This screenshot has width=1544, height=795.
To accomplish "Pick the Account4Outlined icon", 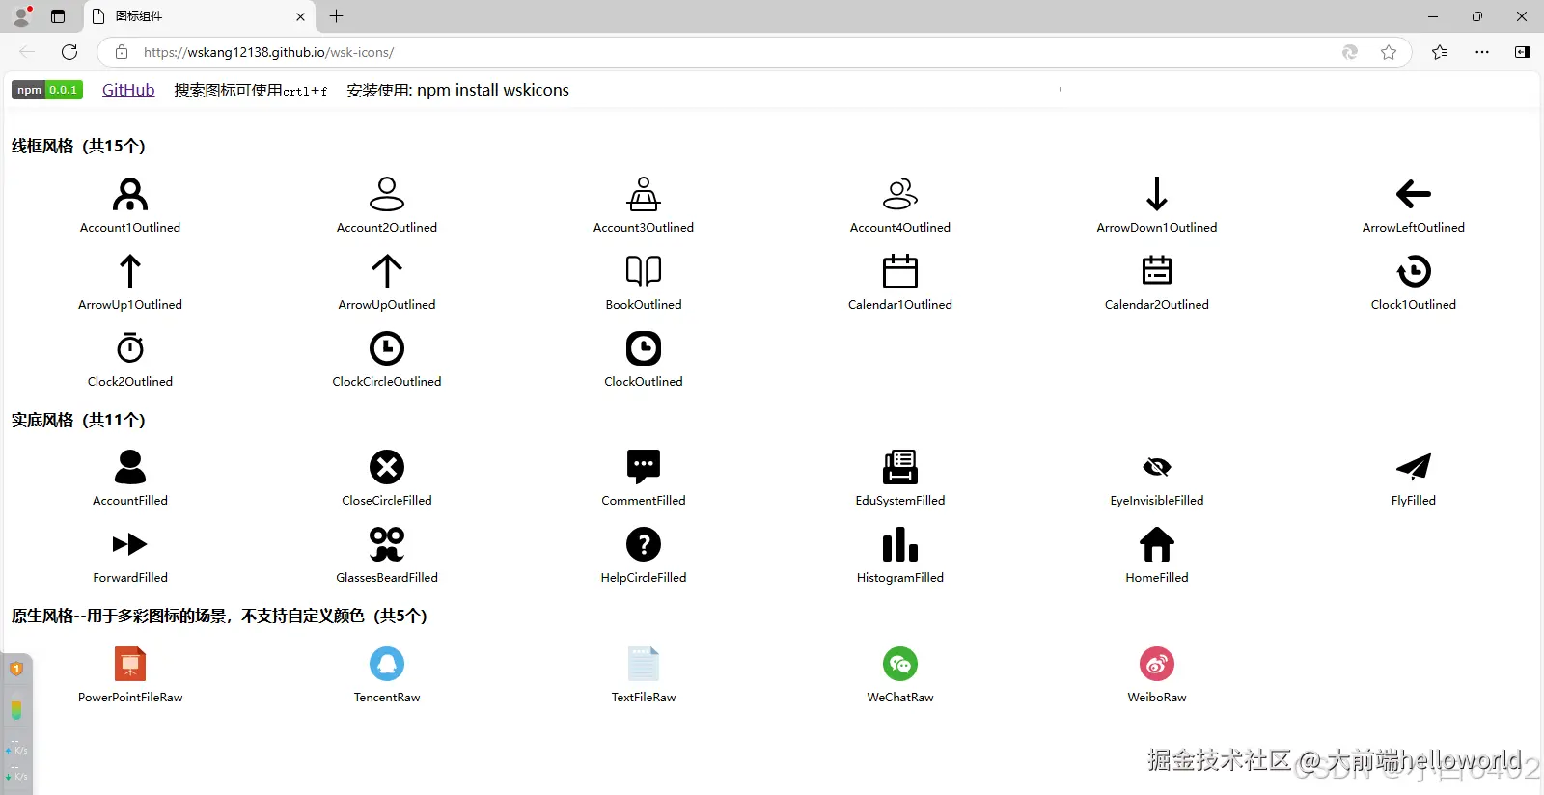I will tap(900, 194).
